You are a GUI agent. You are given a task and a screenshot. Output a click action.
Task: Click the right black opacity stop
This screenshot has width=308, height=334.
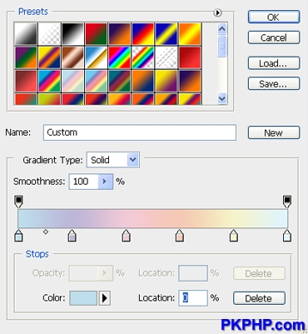point(287,202)
